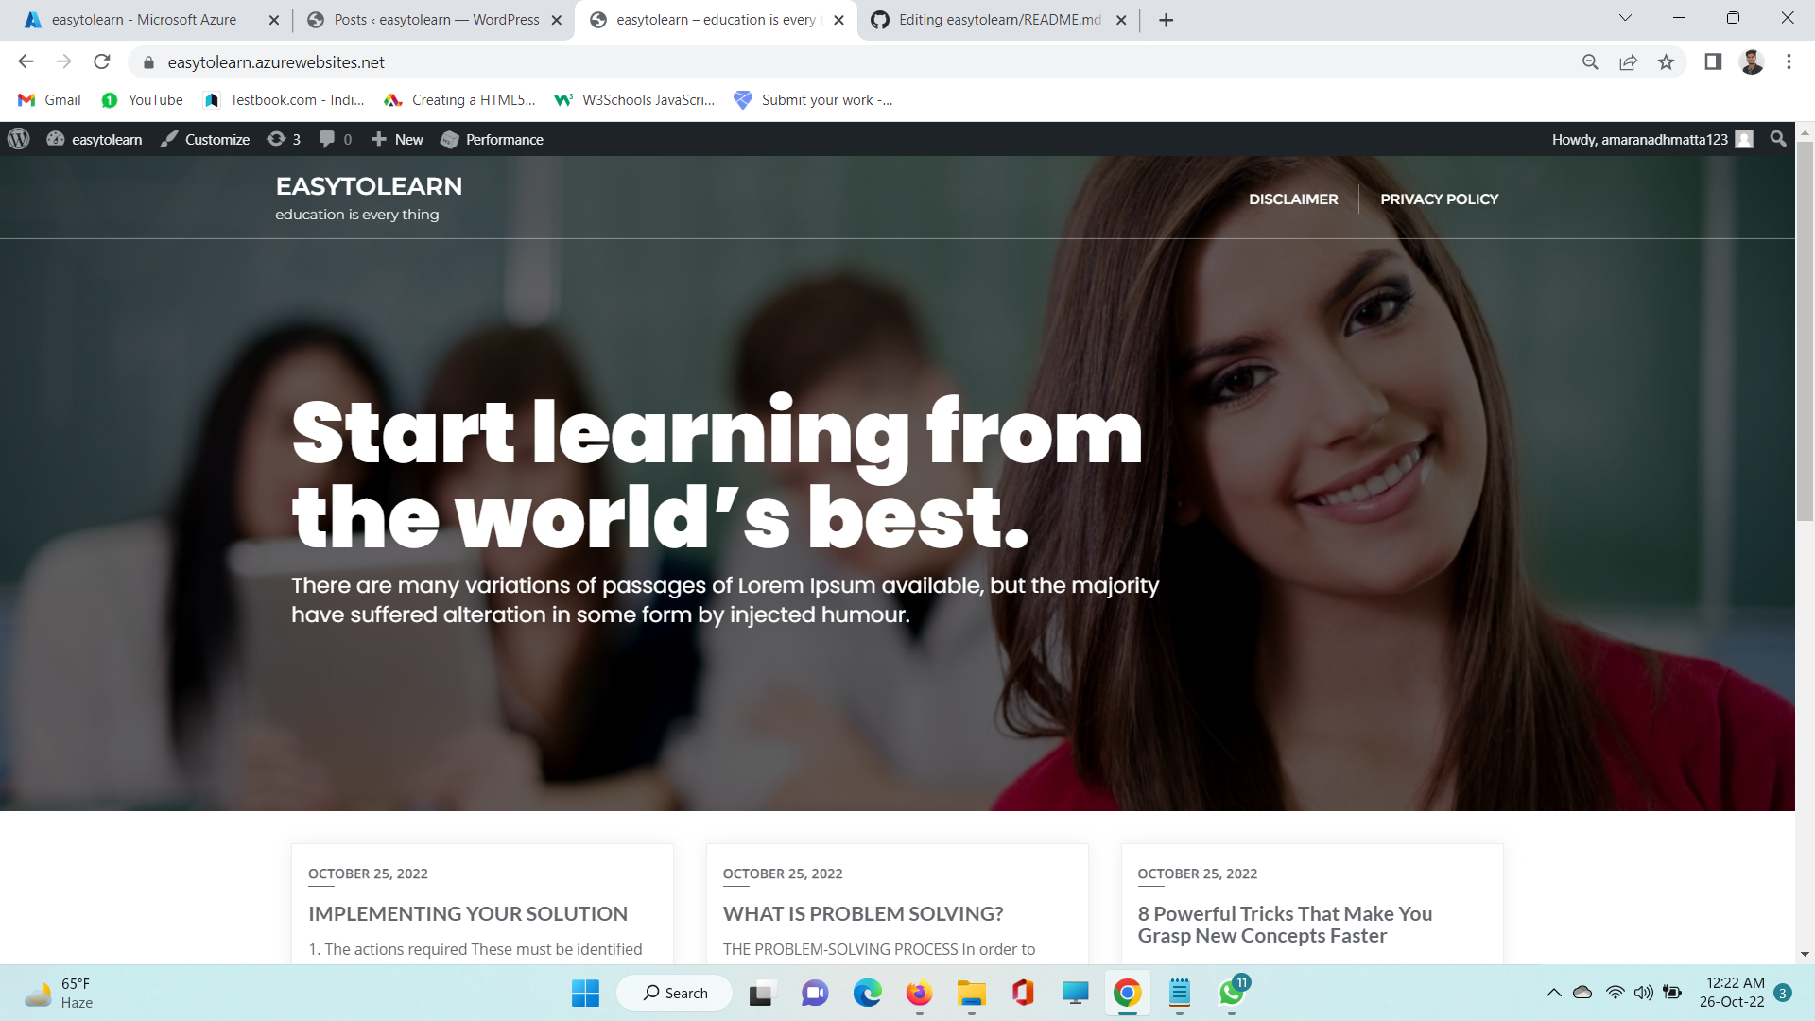1815x1021 pixels.
Task: Open the admin bar search icon
Action: [x=1779, y=139]
